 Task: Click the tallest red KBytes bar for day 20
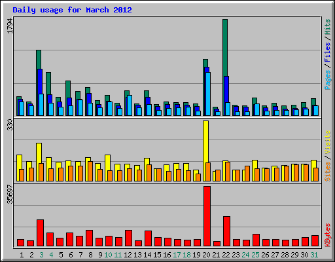[x=207, y=216]
